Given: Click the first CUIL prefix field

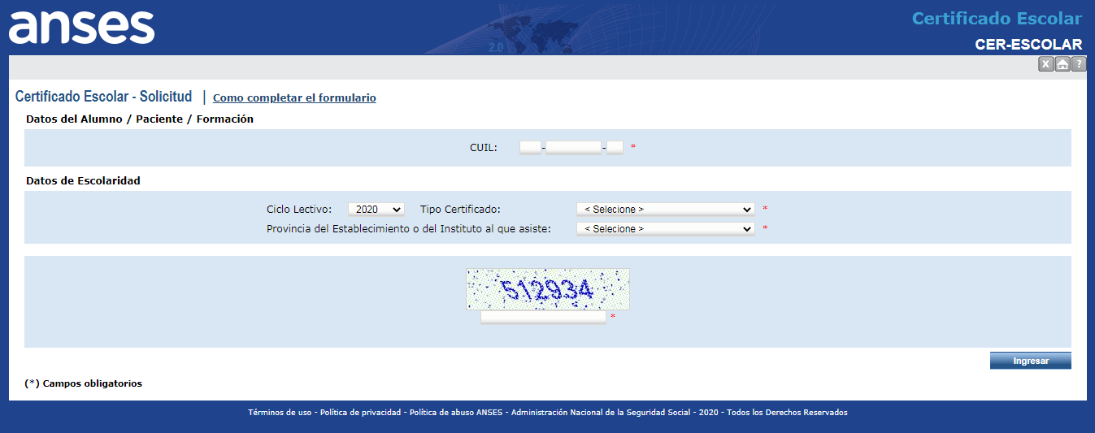Looking at the screenshot, I should [530, 147].
